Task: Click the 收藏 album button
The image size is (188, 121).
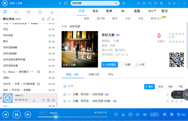Action: [x=126, y=65]
